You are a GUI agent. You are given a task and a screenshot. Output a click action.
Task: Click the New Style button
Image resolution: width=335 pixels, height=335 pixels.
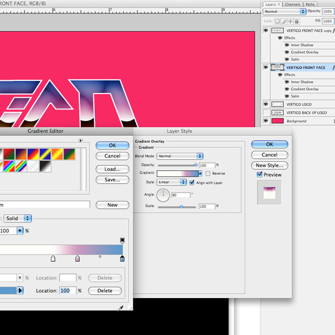tap(270, 165)
